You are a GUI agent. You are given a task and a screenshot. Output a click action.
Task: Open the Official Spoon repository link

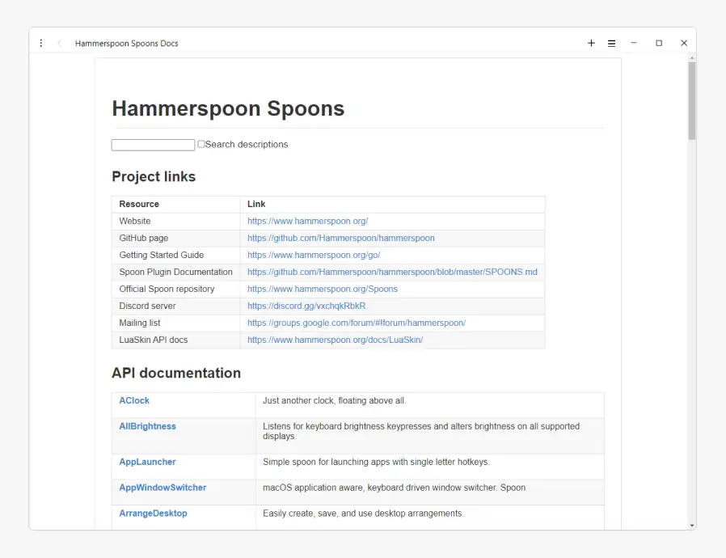pyautogui.click(x=323, y=289)
